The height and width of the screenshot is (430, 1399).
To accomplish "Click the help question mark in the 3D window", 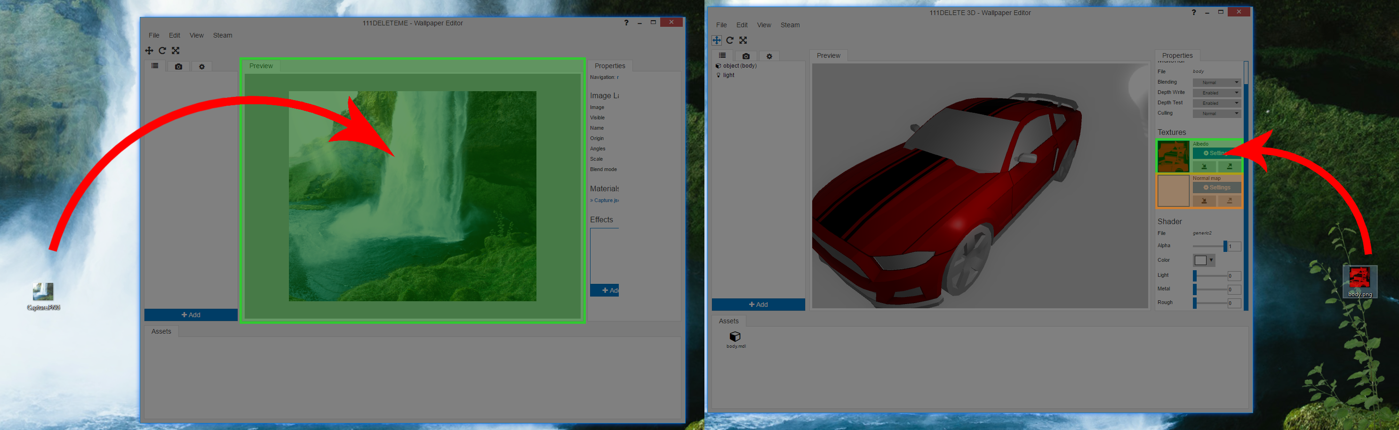I will [1194, 13].
